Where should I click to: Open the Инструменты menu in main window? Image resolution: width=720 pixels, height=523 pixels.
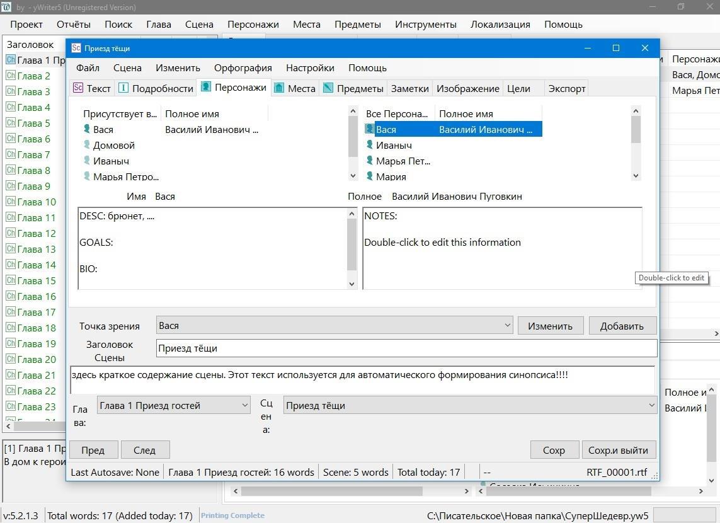click(425, 25)
